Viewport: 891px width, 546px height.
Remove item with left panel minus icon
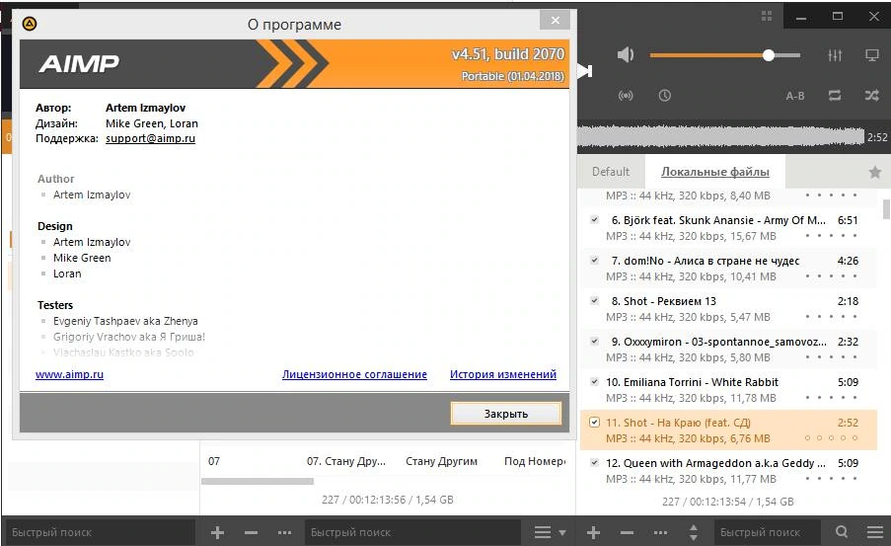click(x=252, y=532)
